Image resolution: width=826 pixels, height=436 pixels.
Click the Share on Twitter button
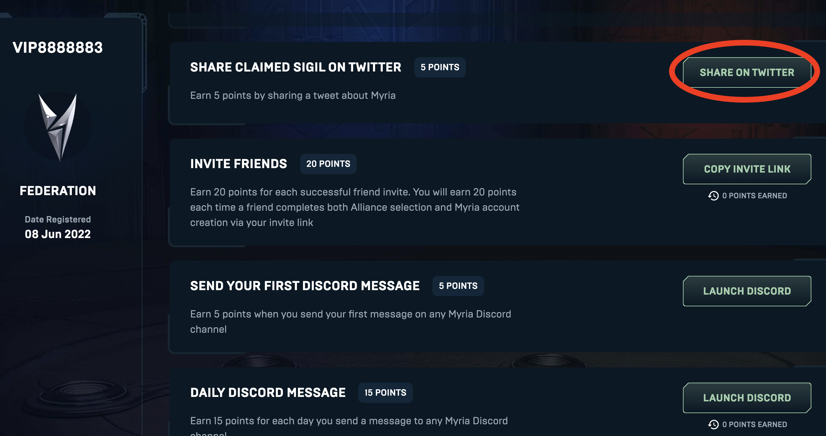coord(747,72)
